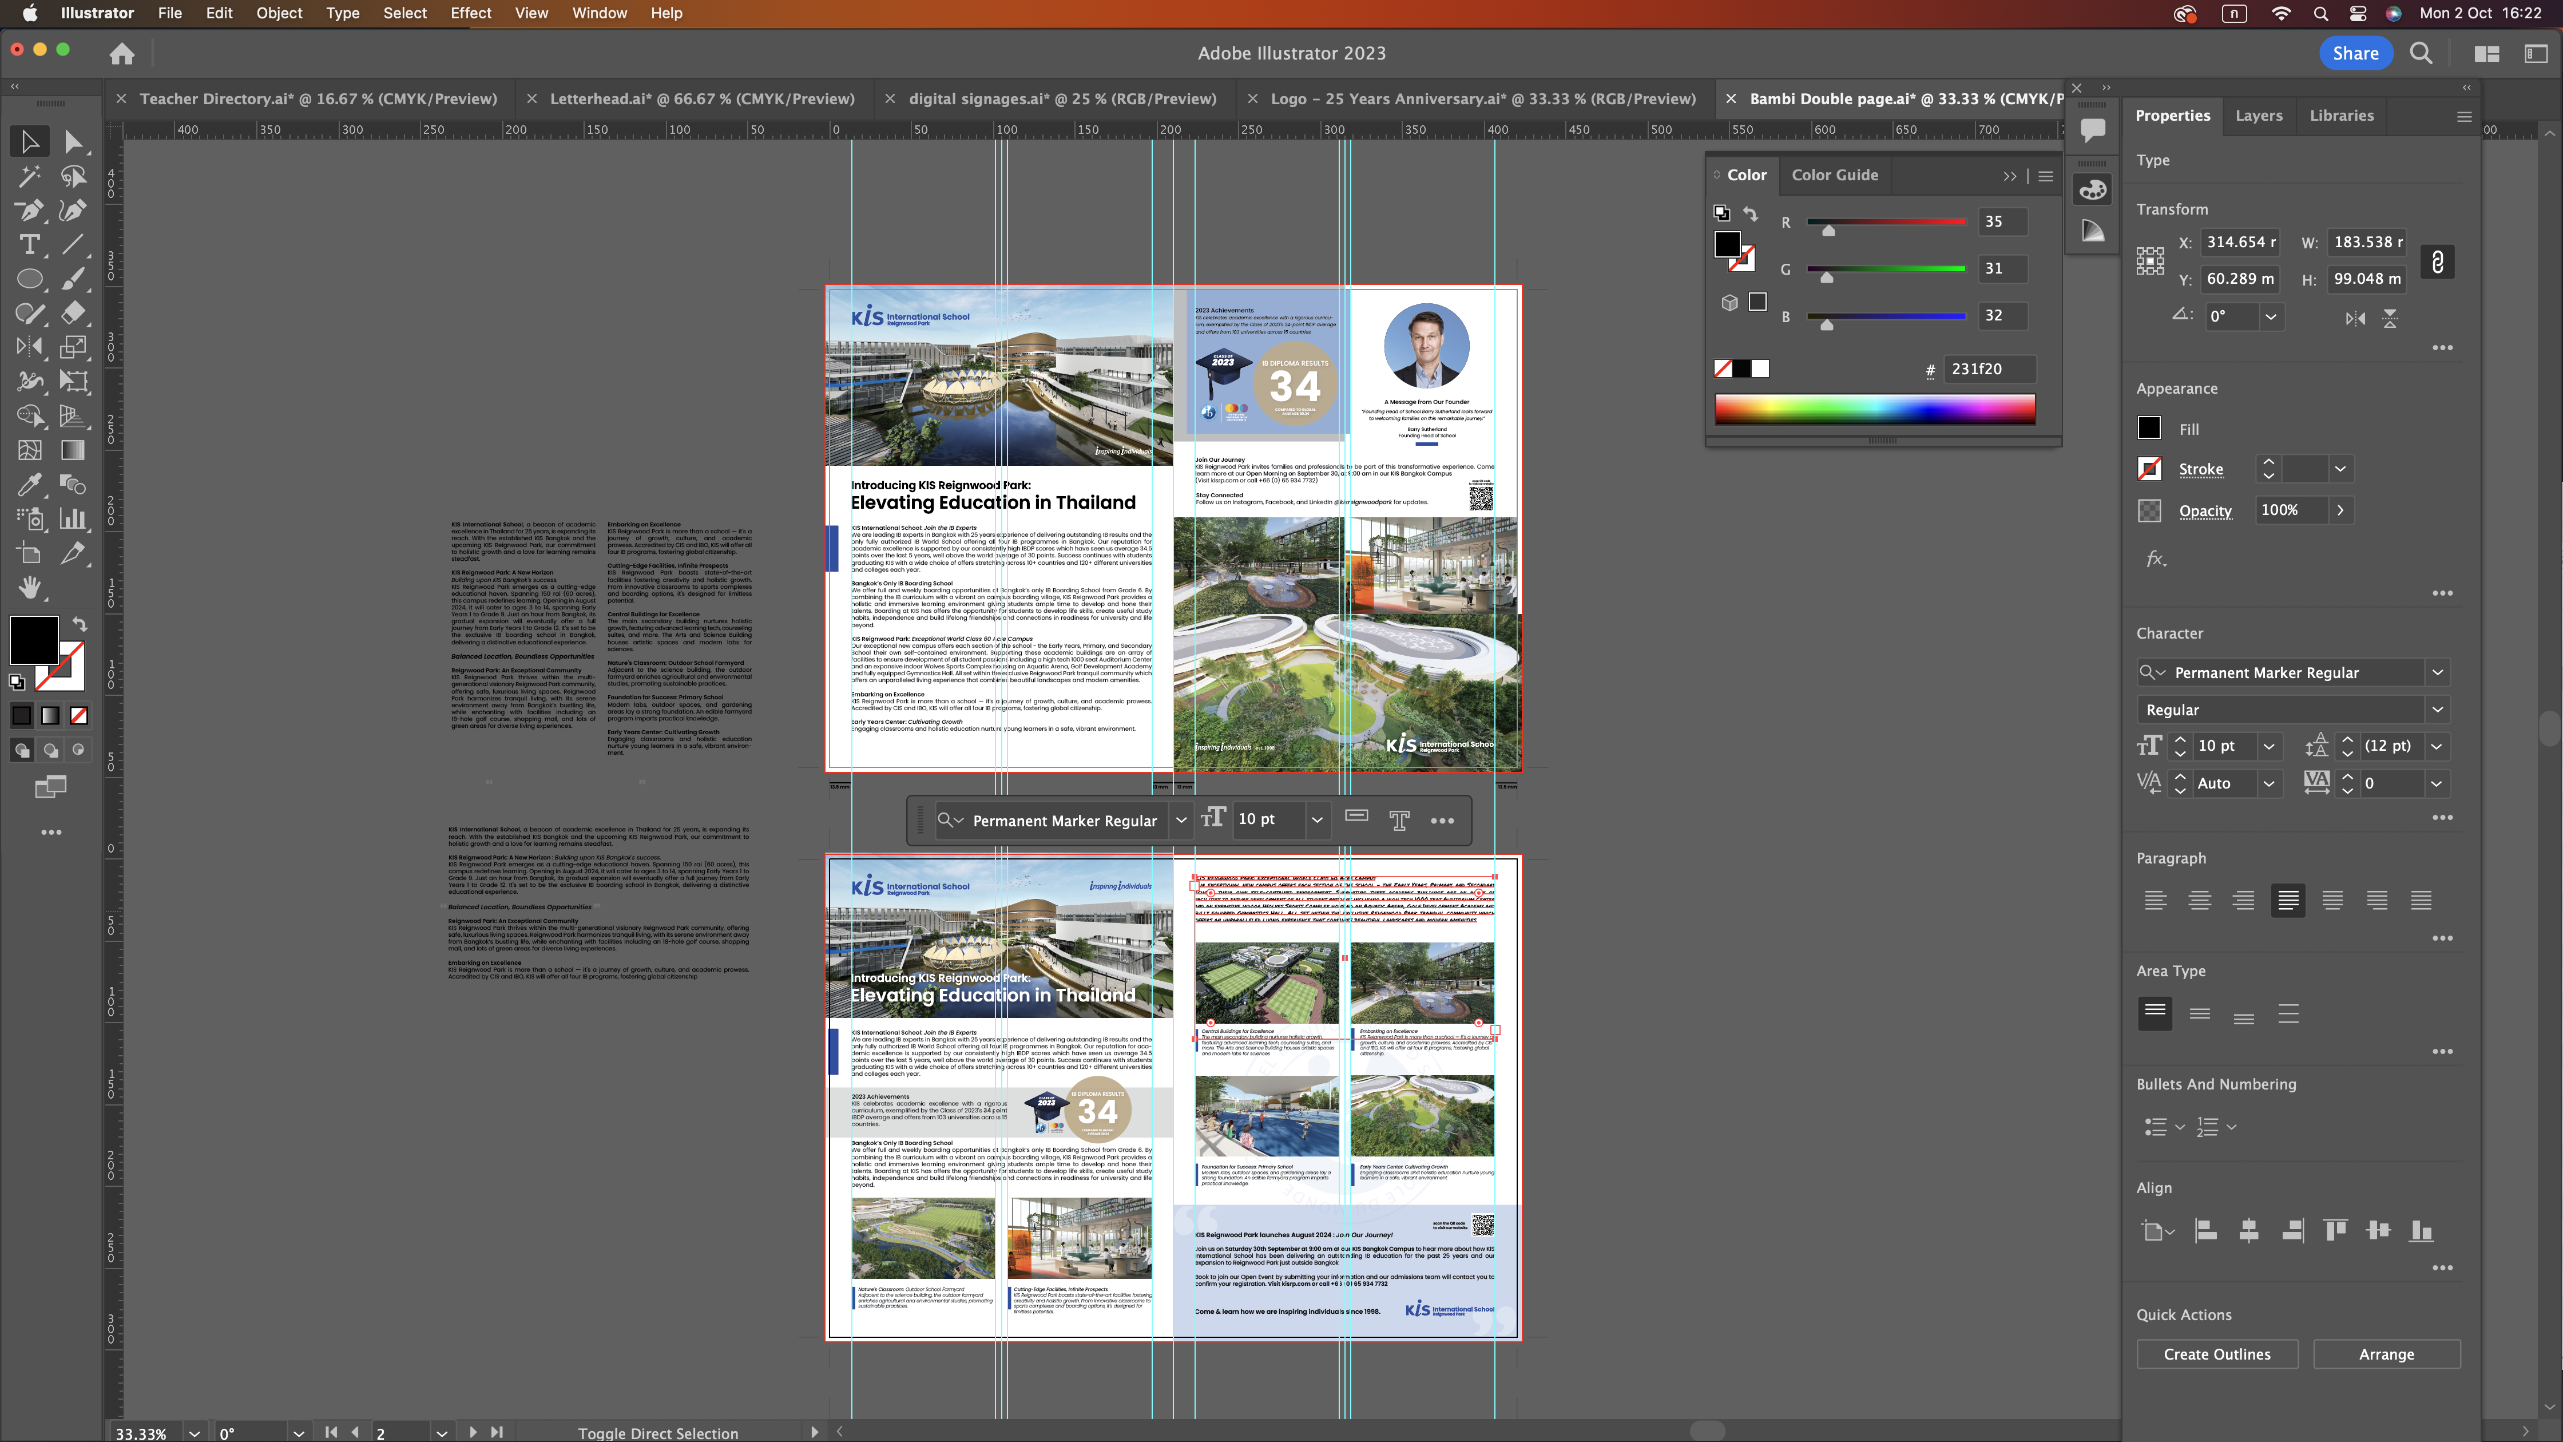Select the Lasso tool
This screenshot has height=1442, width=2563.
coord(73,177)
